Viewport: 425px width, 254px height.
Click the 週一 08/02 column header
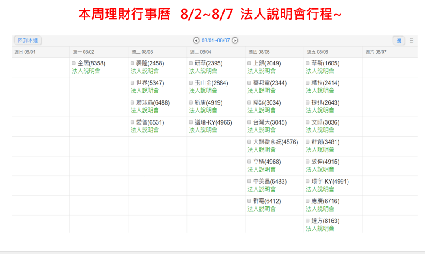click(x=84, y=52)
